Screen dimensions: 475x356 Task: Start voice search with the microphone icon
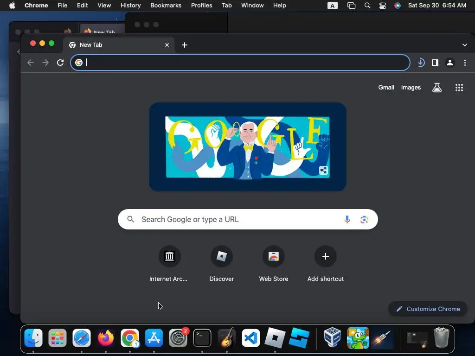coord(347,219)
